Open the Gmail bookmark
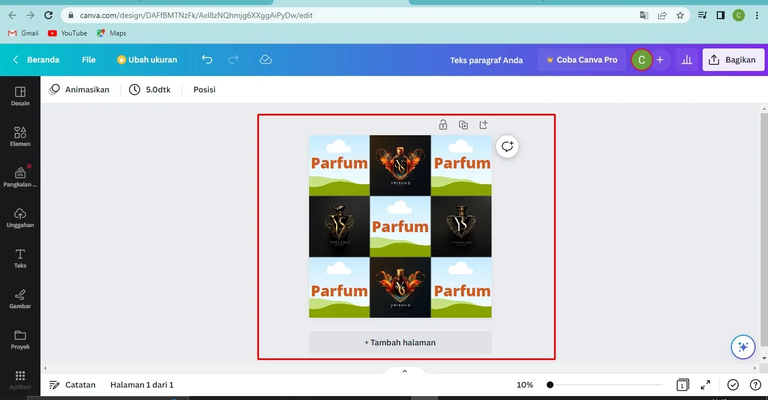768x400 pixels. click(x=24, y=33)
